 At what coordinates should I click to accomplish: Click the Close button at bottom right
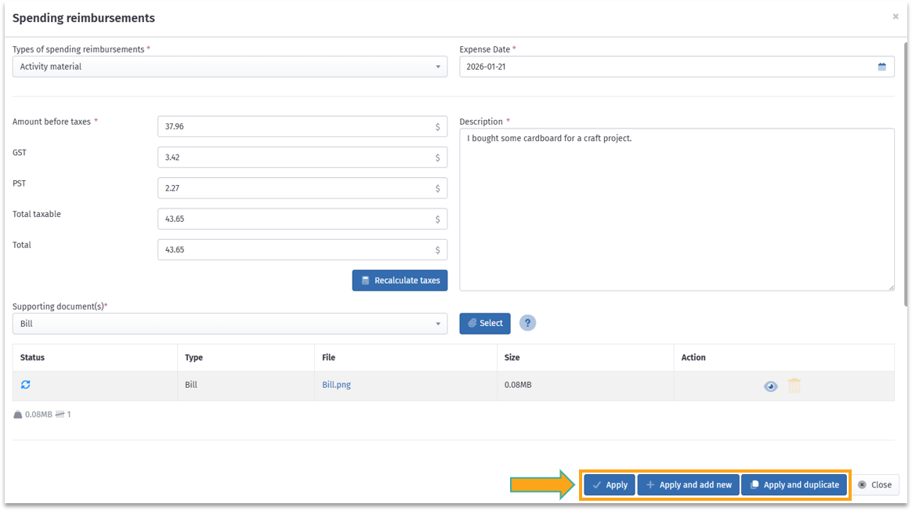click(874, 485)
